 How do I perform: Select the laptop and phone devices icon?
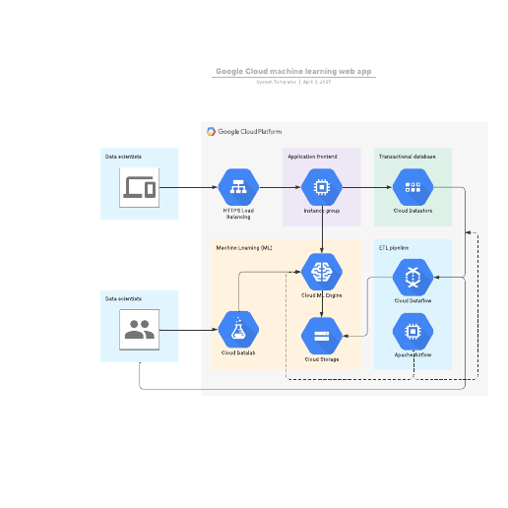(x=140, y=188)
